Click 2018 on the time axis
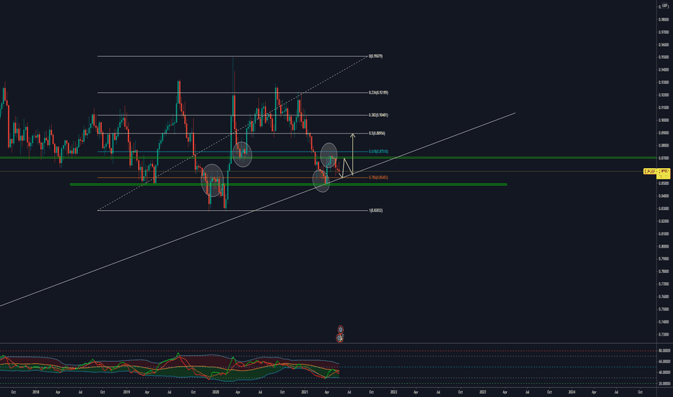Viewport: 673px width, 397px height. pyautogui.click(x=35, y=392)
